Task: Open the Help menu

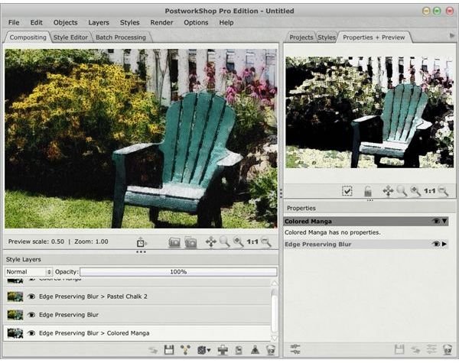Action: pyautogui.click(x=226, y=22)
